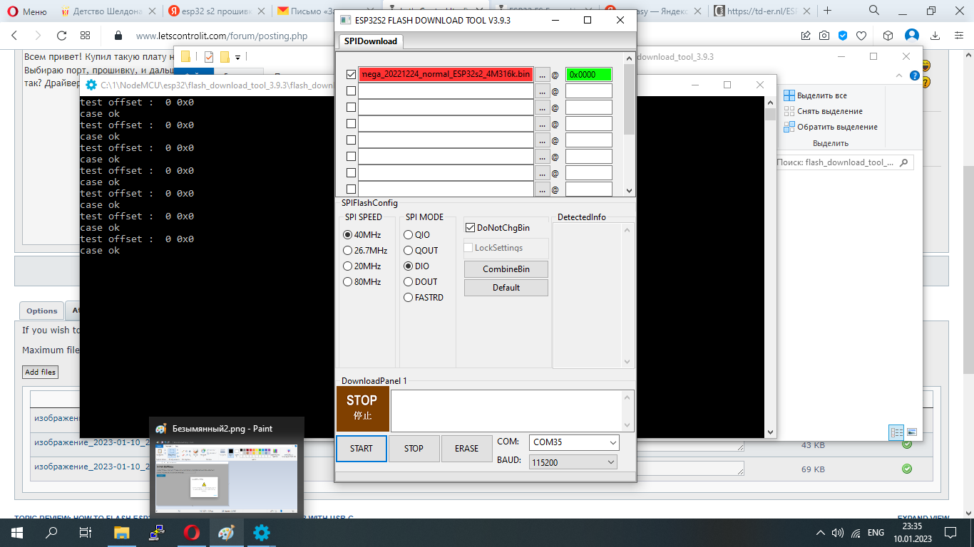Click the Explorer search magnifier icon
The width and height of the screenshot is (974, 547).
(904, 162)
